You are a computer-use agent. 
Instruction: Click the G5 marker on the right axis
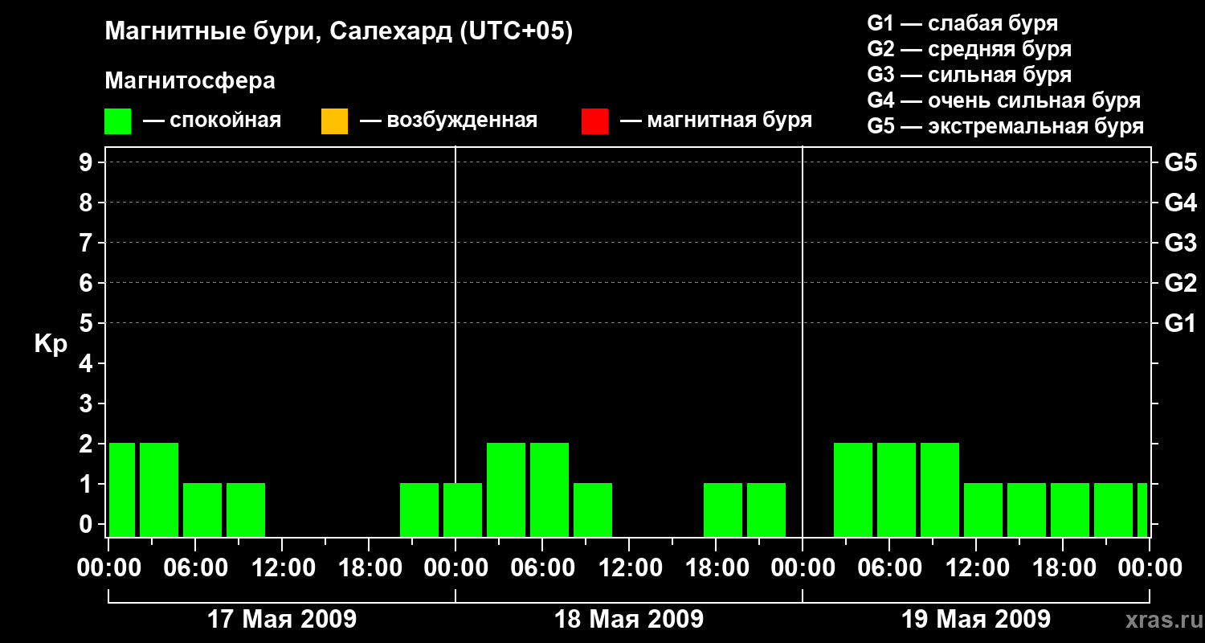(x=1180, y=162)
